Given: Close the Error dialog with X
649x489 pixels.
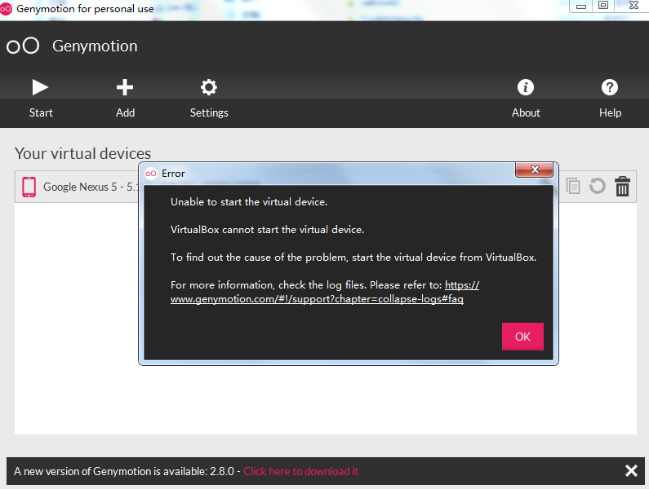Looking at the screenshot, I should 535,170.
